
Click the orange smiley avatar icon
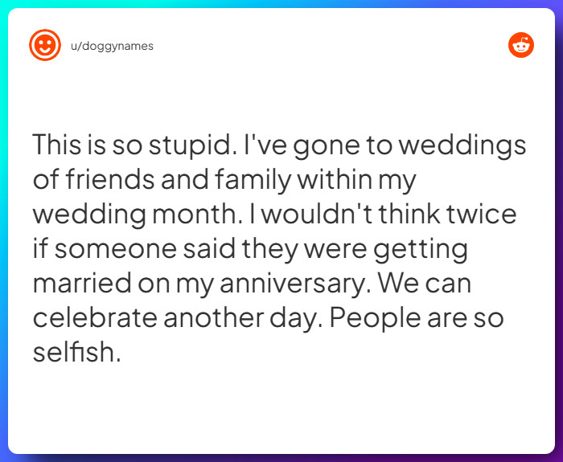click(44, 45)
